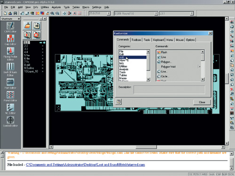Click the Save floppy disk icon

[15, 13]
